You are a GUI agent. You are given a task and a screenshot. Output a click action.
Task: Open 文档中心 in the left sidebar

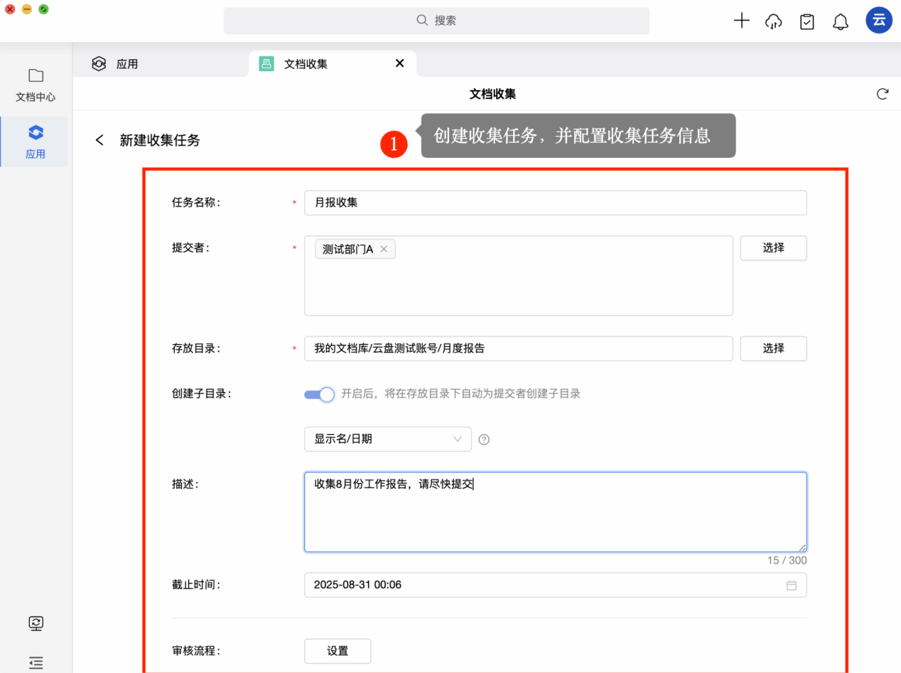coord(36,85)
